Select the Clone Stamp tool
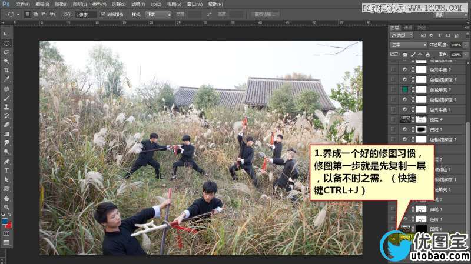This screenshot has height=264, width=471. (x=6, y=107)
